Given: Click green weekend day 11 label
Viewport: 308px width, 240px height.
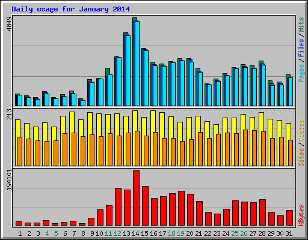Looking at the screenshot, I should pyautogui.click(x=108, y=233).
